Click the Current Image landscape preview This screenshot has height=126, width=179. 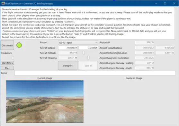(x=45, y=102)
